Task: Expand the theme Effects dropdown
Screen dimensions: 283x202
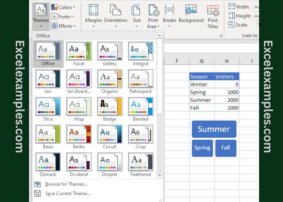Action: [x=62, y=26]
